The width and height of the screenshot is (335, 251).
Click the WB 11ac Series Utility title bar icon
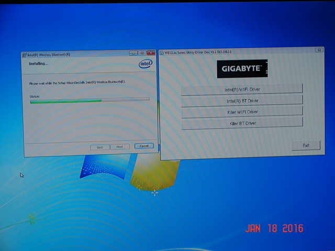tap(162, 52)
